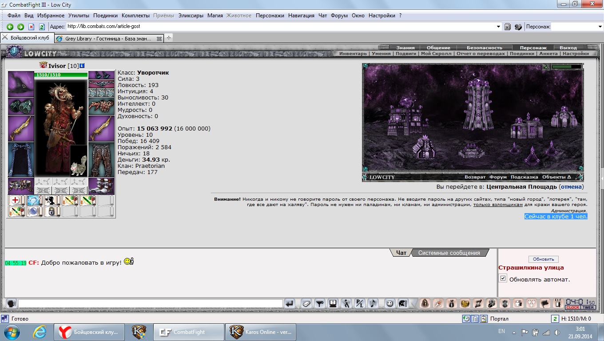Toggle the Timer mode button
The image size is (604, 341).
(588, 307)
